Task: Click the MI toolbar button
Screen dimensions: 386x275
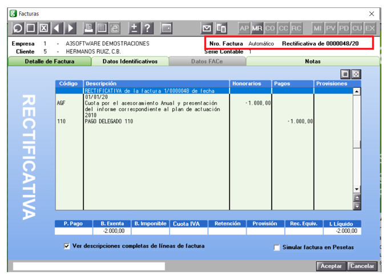Action: pyautogui.click(x=317, y=28)
